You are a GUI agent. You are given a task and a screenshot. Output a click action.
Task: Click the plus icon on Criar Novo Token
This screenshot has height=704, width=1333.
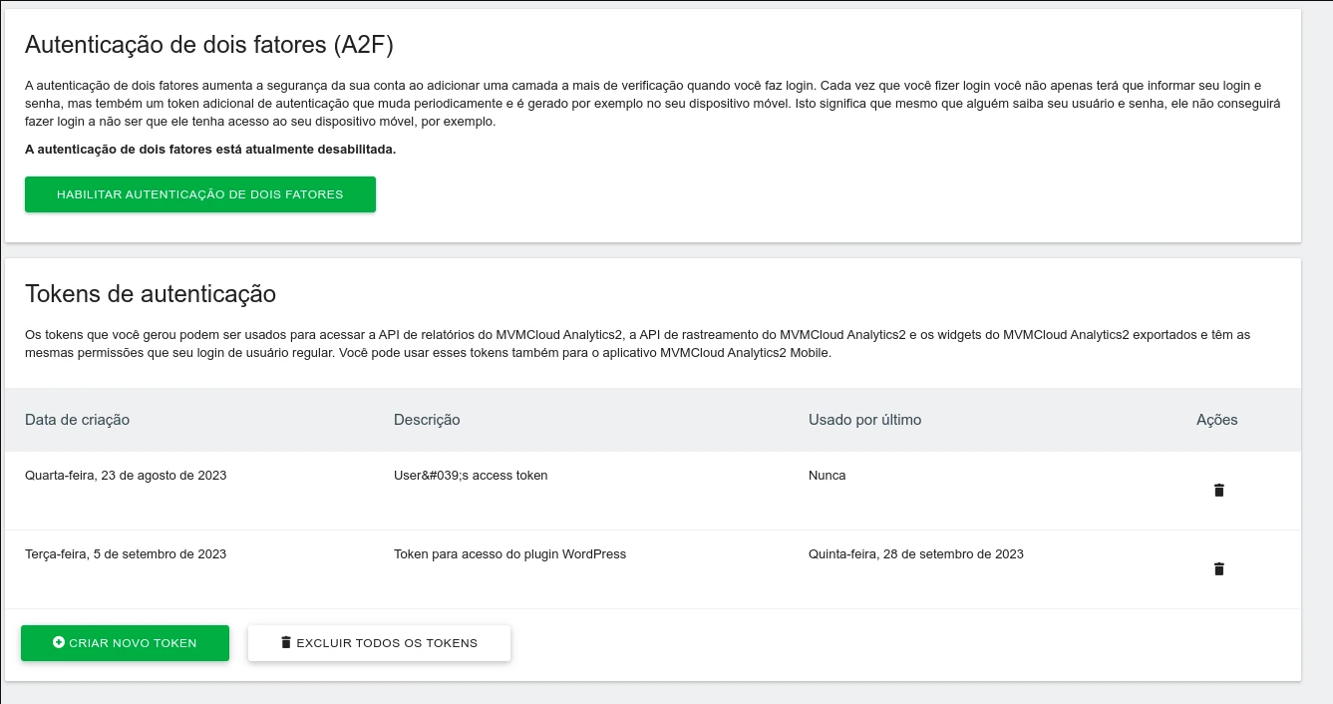59,643
